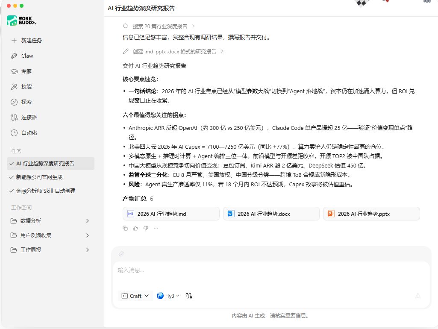Dislike the response with thumbs-down icon
The height and width of the screenshot is (329, 438).
pos(146,228)
